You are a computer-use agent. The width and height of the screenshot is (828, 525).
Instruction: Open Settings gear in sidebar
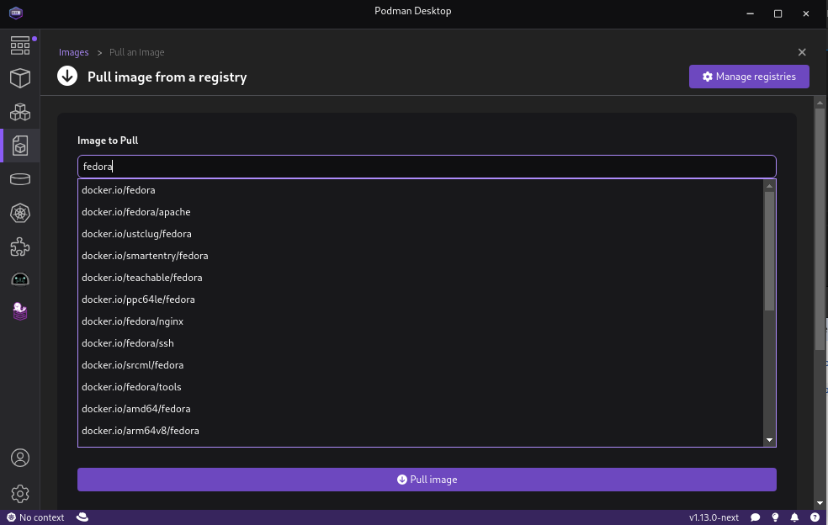coord(20,493)
